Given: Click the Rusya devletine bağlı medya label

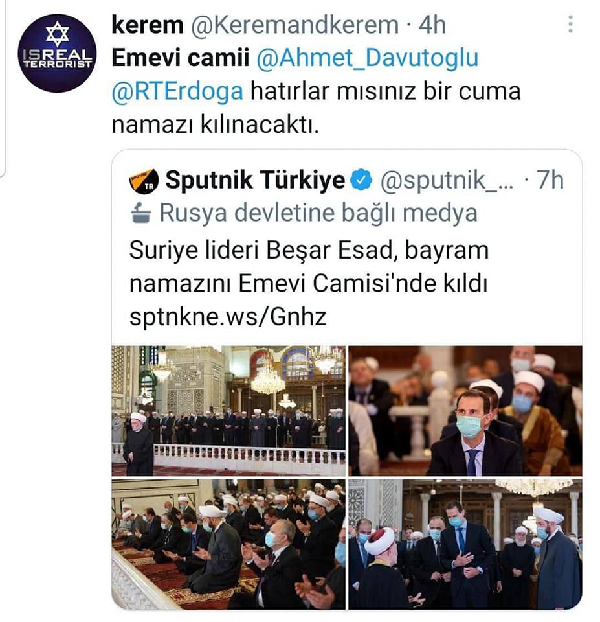Looking at the screenshot, I should pyautogui.click(x=318, y=213).
